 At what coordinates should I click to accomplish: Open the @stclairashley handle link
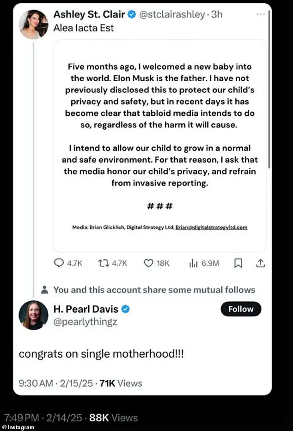point(171,14)
